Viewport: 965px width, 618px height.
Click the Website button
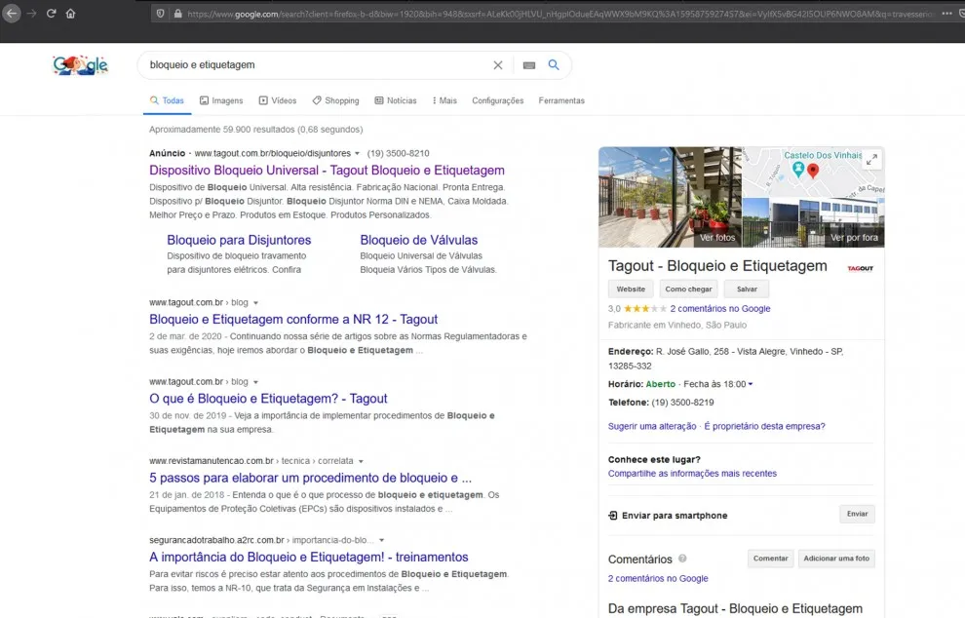[631, 289]
